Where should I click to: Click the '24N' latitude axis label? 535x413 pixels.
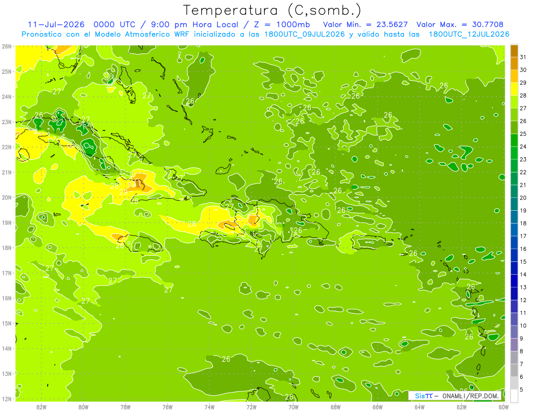[7, 97]
